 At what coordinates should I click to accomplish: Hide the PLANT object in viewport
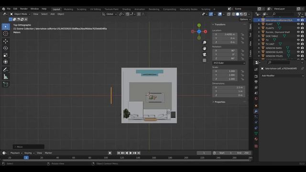[298, 24]
